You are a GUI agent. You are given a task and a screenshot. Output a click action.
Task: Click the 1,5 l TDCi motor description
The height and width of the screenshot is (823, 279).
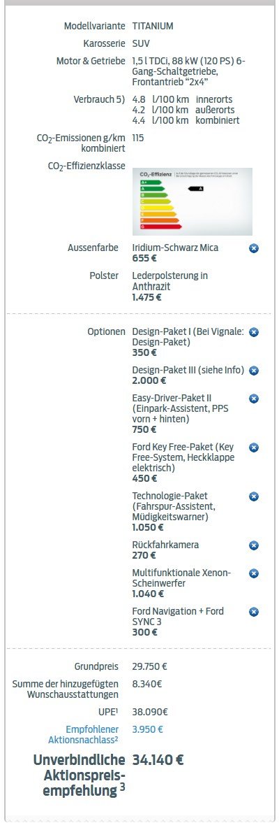coord(188,71)
